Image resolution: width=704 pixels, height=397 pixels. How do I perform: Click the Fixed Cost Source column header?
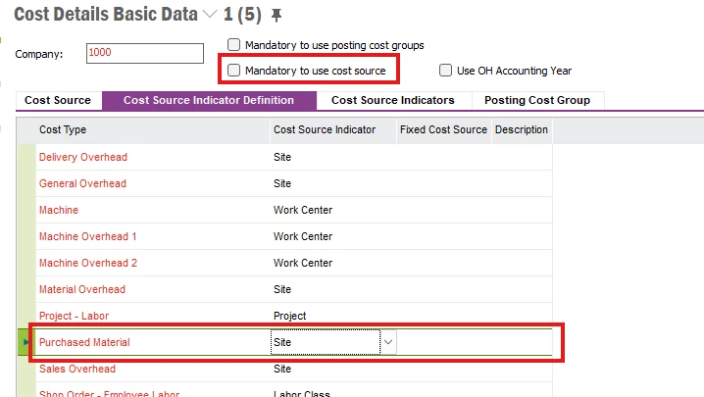point(443,130)
